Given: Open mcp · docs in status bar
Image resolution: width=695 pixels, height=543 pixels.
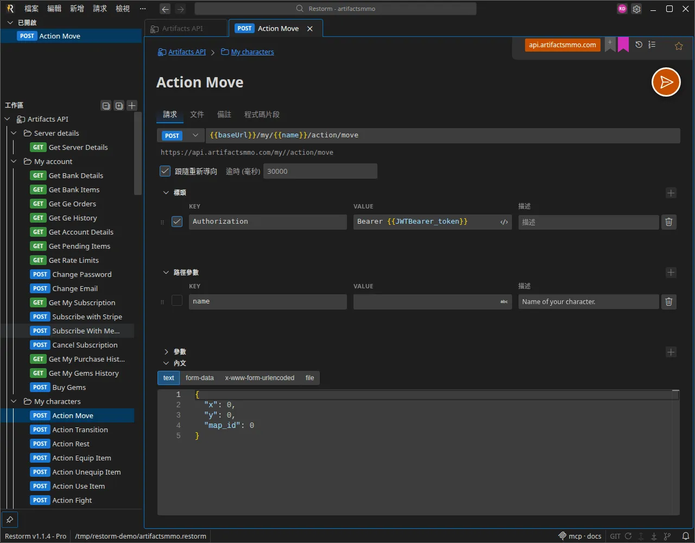Looking at the screenshot, I should [x=580, y=536].
